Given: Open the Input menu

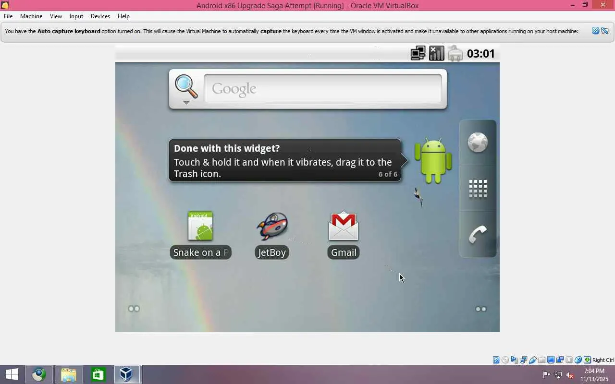Looking at the screenshot, I should 76,16.
